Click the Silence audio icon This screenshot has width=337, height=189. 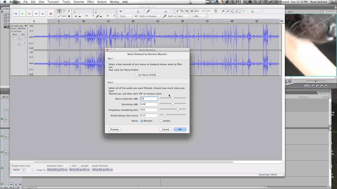pos(197,11)
